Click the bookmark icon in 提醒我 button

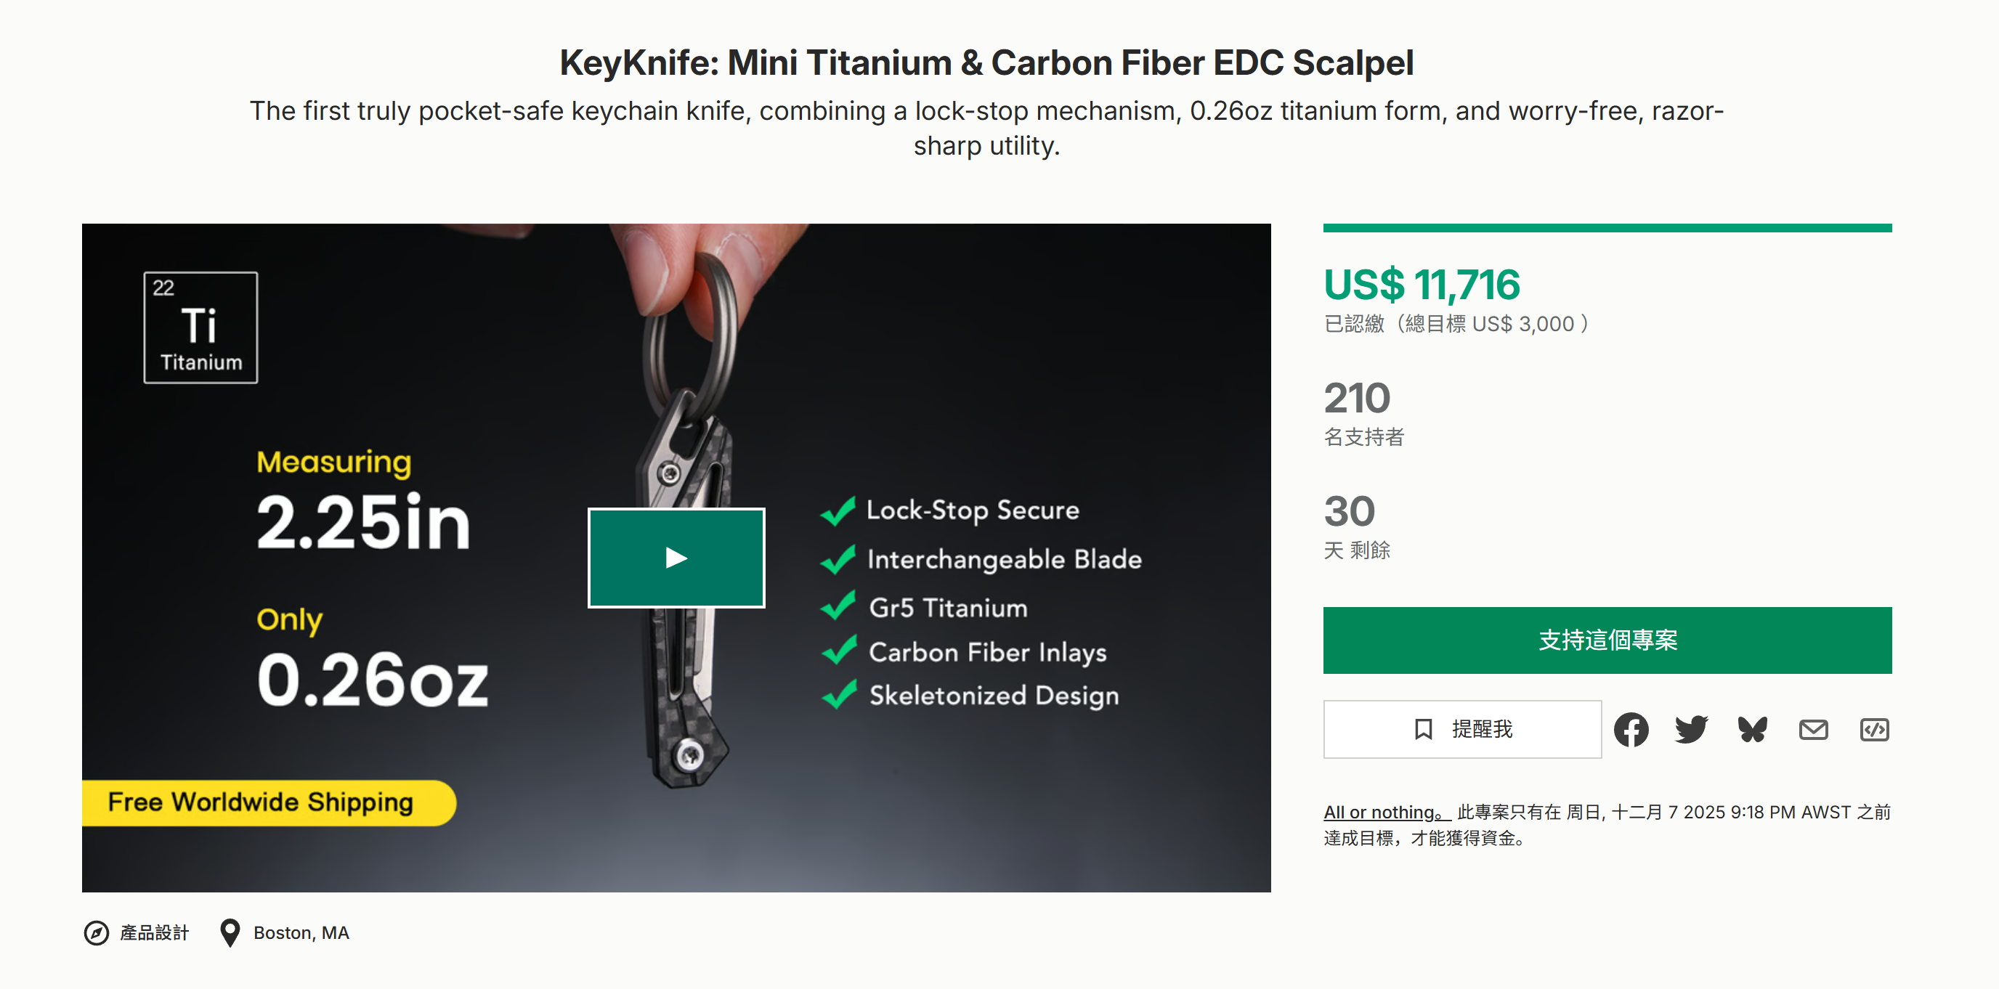click(1423, 729)
